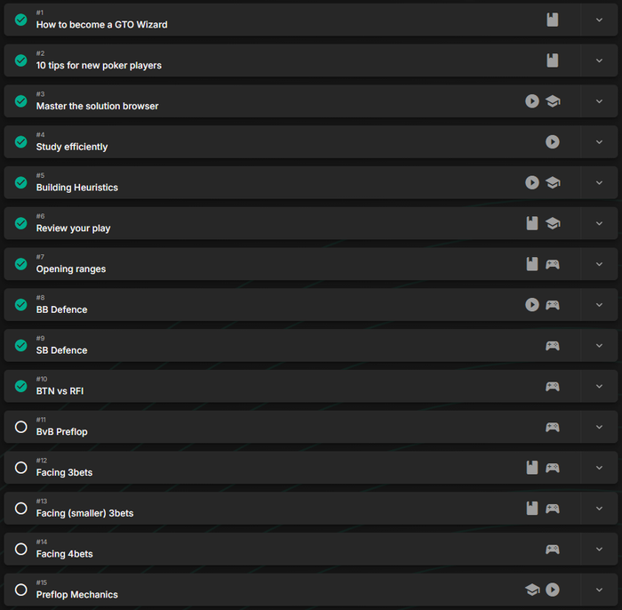The image size is (622, 610).
Task: Uncheck the completed BTN vs RFI lesson
Action: (x=21, y=386)
